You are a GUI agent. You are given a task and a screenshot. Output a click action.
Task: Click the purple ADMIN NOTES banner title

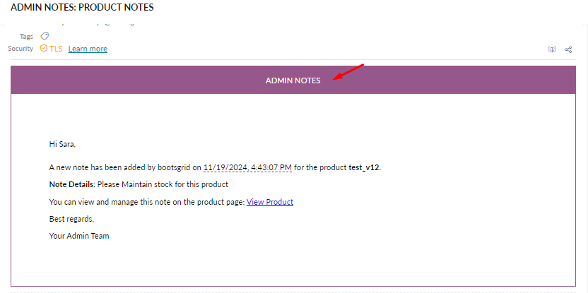pos(293,80)
